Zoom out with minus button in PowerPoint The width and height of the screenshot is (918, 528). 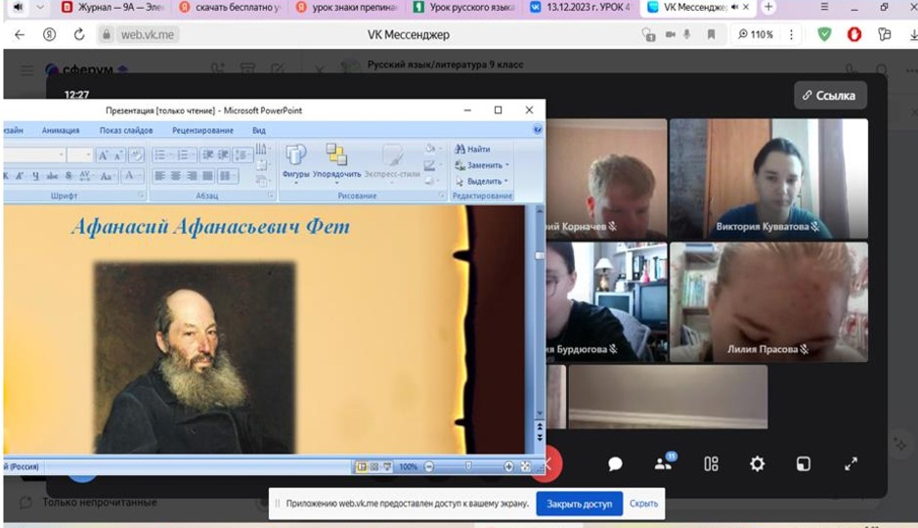point(429,466)
